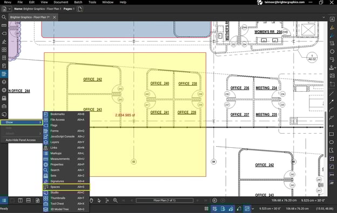Screen dimensions: 337x213
Task: Expand the Show submenu arrow
Action: 40,122
